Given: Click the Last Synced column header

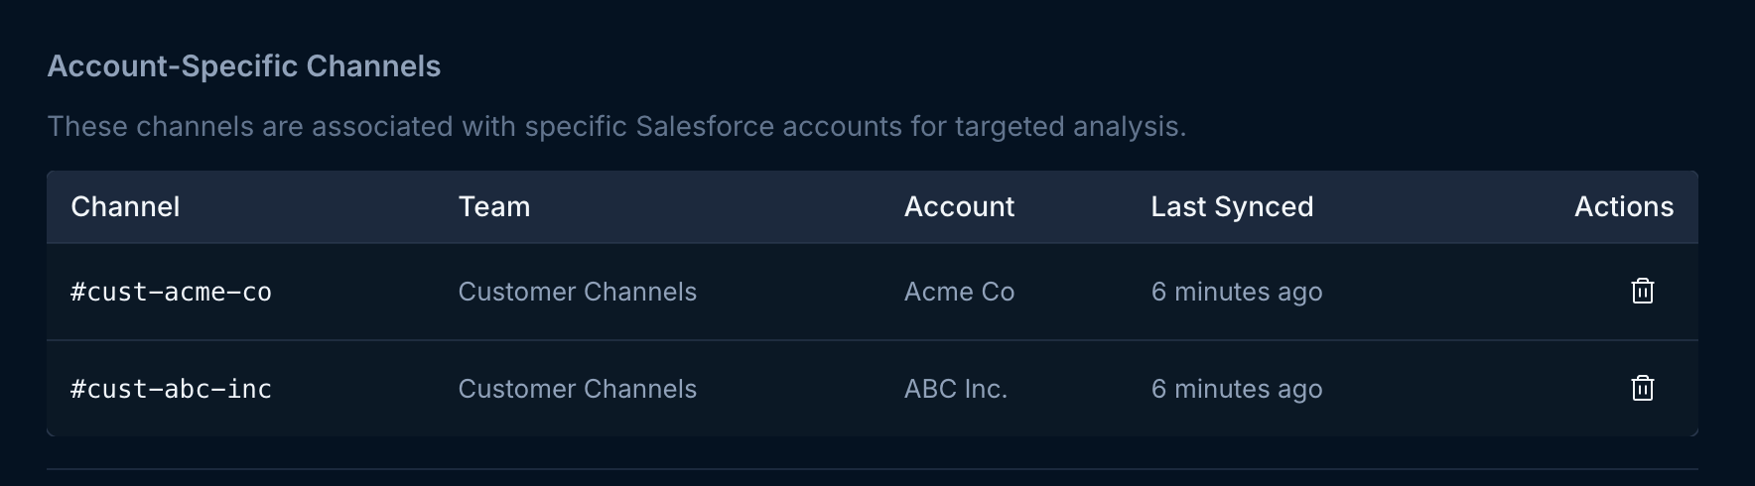Looking at the screenshot, I should click(1232, 206).
